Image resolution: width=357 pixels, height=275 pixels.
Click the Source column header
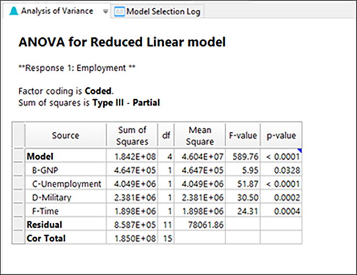click(65, 136)
